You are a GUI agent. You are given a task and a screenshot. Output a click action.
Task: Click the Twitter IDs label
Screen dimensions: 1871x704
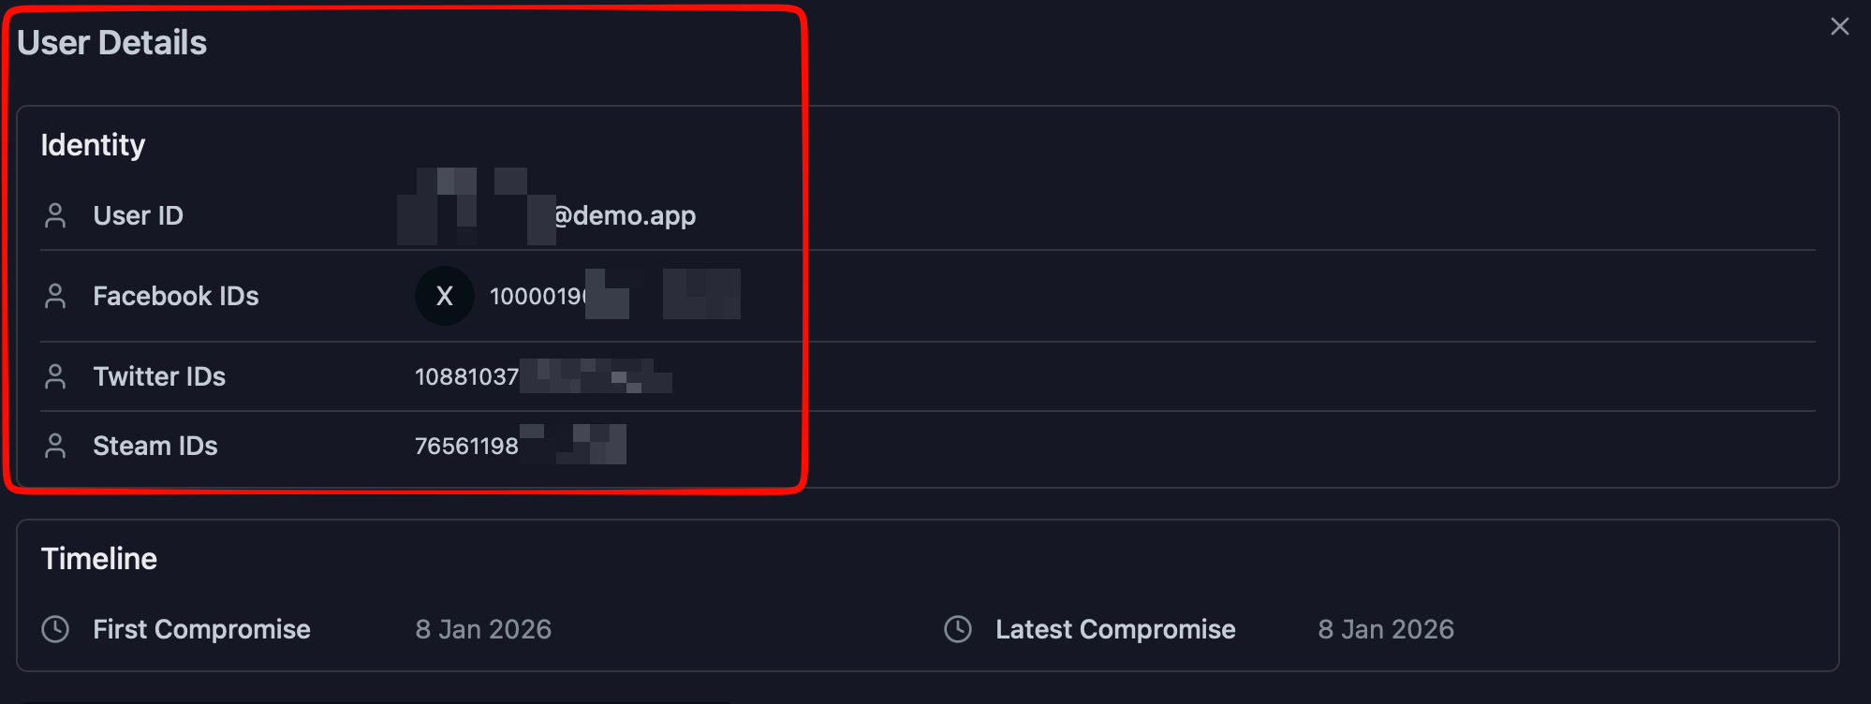[159, 377]
